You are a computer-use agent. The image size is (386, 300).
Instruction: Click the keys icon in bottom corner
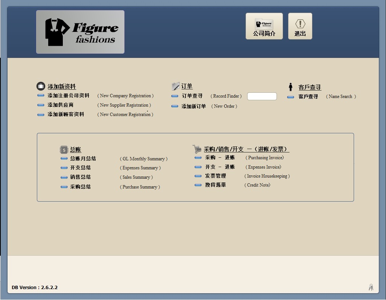click(371, 287)
